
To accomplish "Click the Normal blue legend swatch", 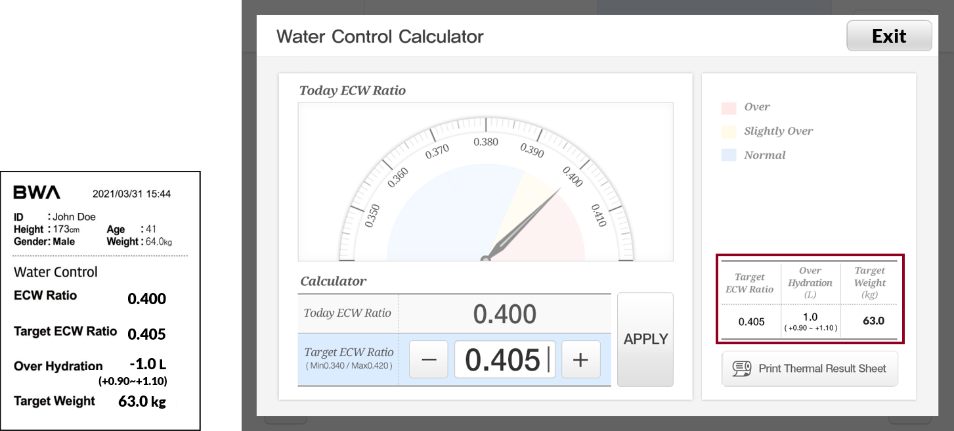I will click(x=728, y=156).
